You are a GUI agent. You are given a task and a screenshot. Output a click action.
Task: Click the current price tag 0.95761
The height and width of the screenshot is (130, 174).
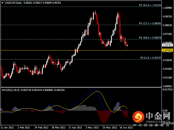point(167,45)
